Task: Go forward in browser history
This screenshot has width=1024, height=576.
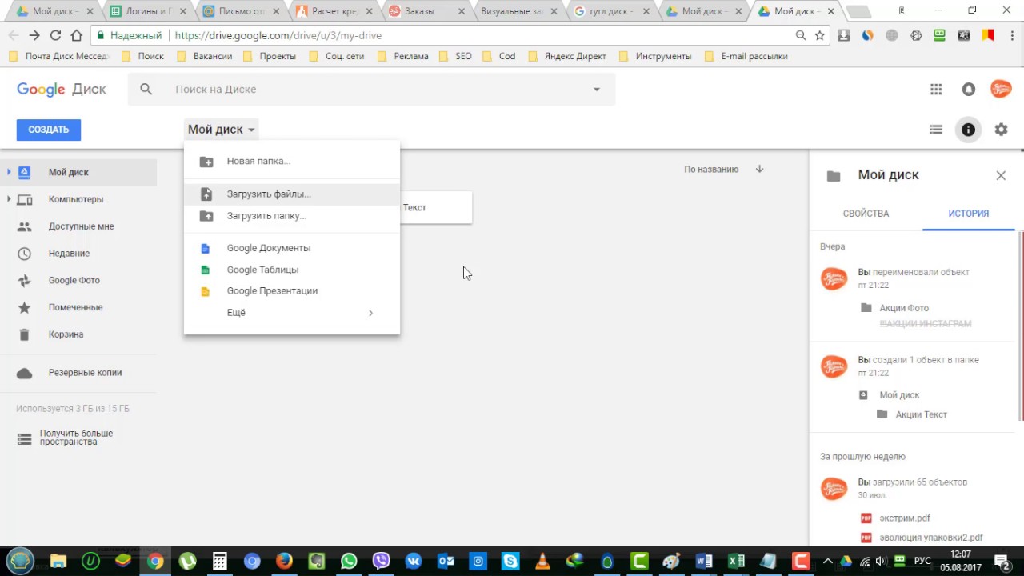Action: click(x=34, y=35)
